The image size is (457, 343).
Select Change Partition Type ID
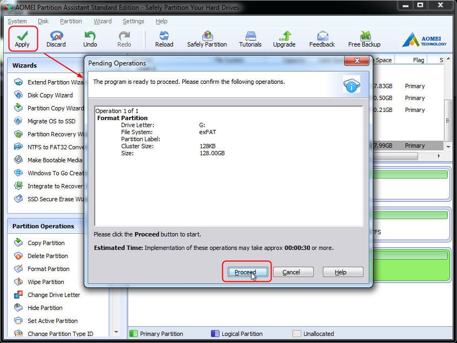click(54, 333)
